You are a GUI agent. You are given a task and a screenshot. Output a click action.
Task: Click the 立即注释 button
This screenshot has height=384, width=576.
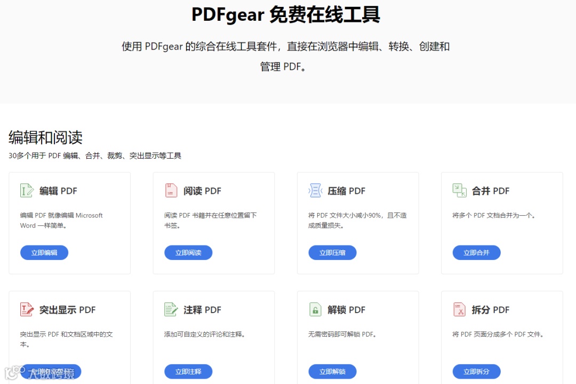pos(188,372)
